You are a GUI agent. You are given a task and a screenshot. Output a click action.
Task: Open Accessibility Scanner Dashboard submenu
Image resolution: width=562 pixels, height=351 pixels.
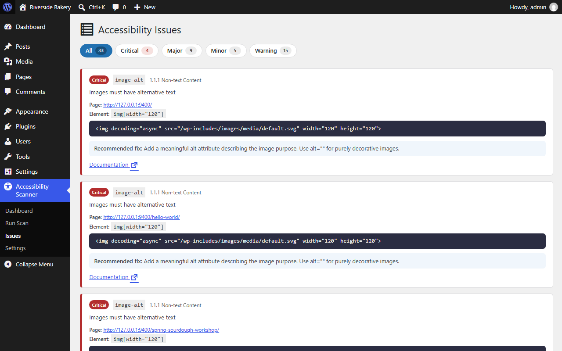click(x=19, y=211)
